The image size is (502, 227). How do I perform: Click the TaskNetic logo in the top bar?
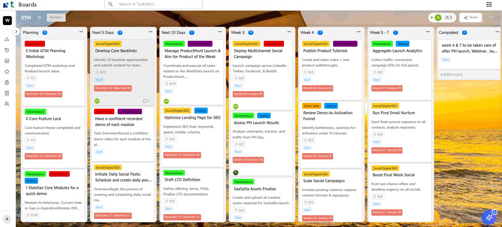tap(8, 4)
